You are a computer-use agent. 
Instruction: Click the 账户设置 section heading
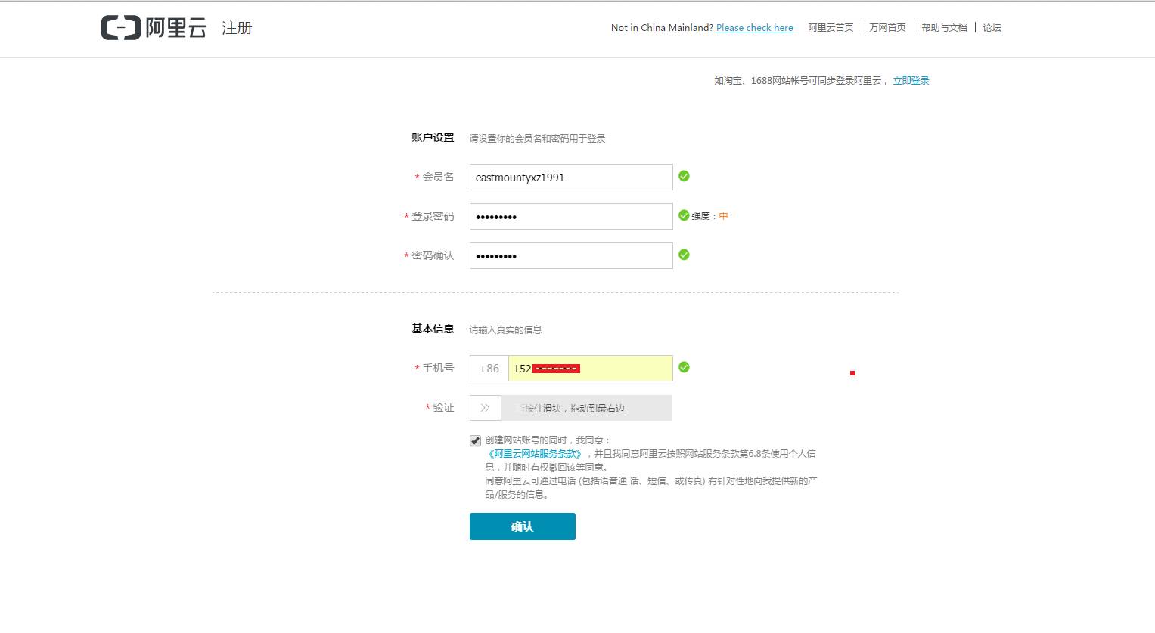point(433,137)
